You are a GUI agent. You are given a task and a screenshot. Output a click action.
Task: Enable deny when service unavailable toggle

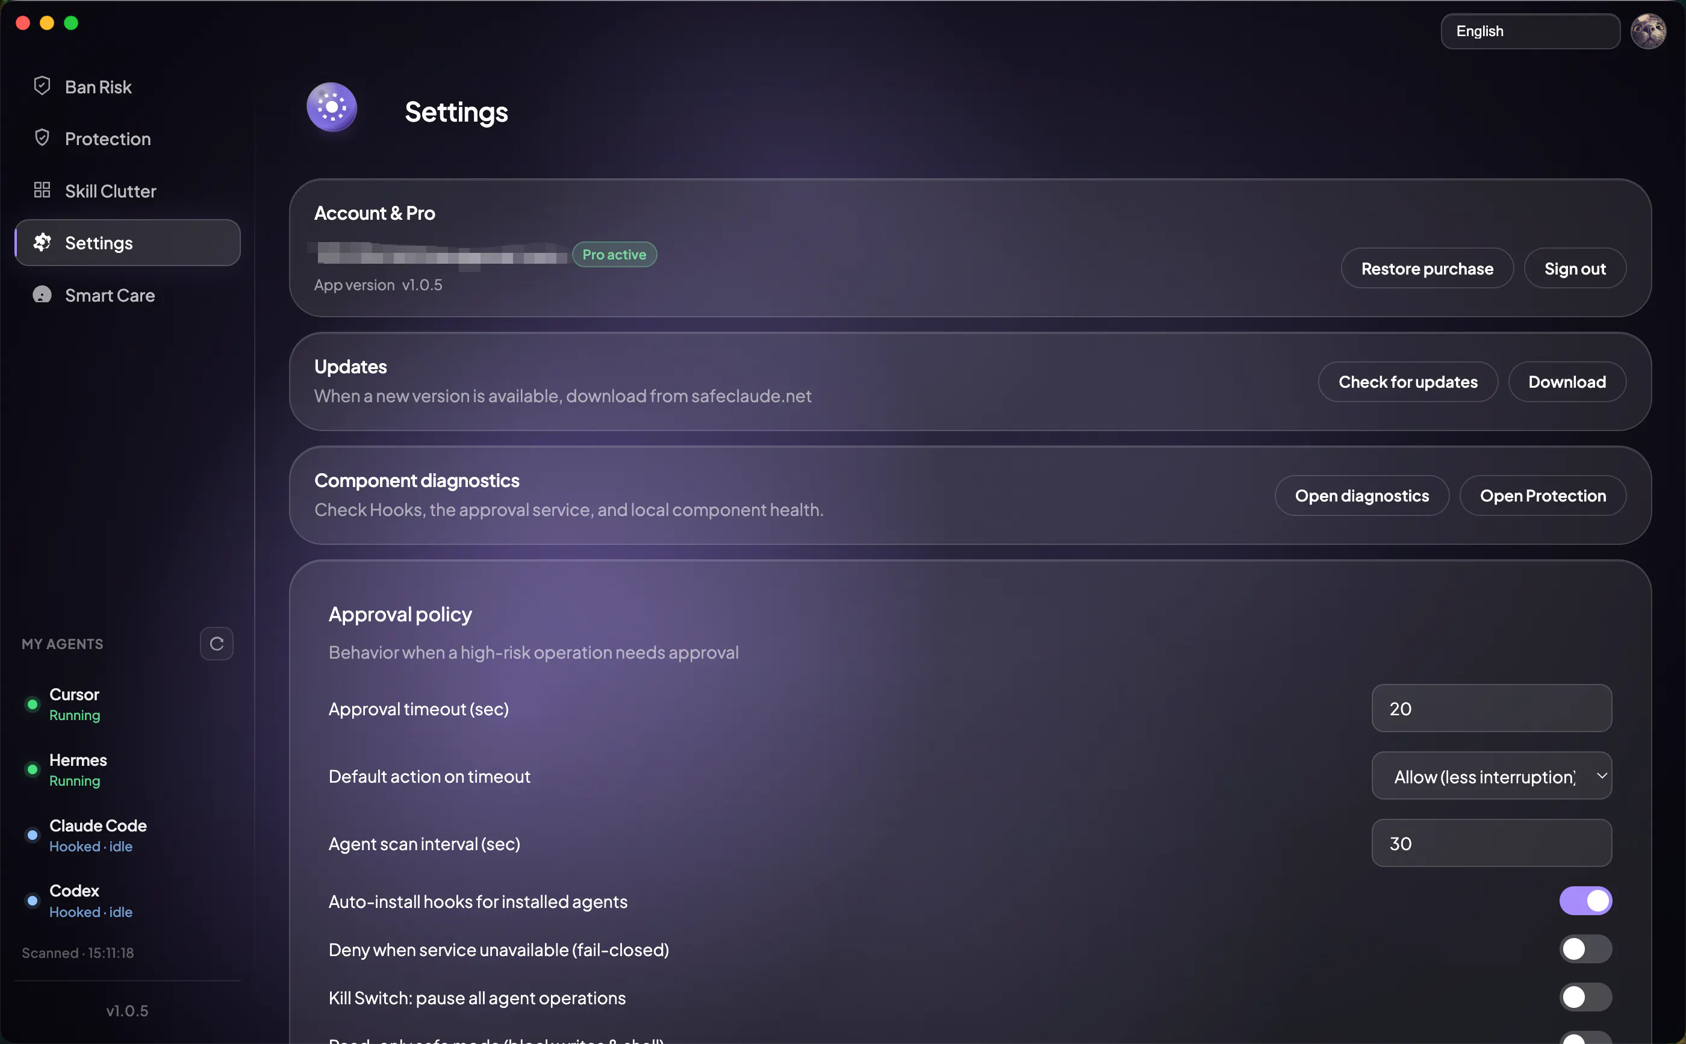[1585, 949]
